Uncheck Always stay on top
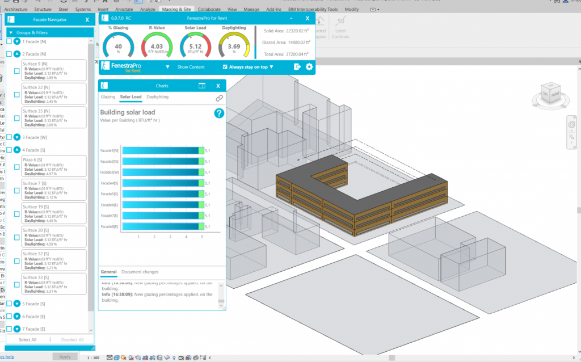581x362 pixels. [x=225, y=67]
